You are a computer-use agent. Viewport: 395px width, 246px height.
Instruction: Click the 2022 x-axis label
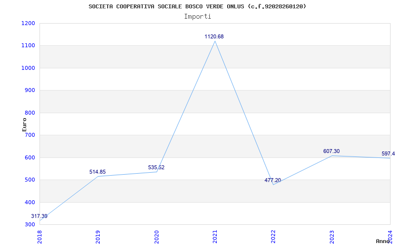(x=274, y=237)
